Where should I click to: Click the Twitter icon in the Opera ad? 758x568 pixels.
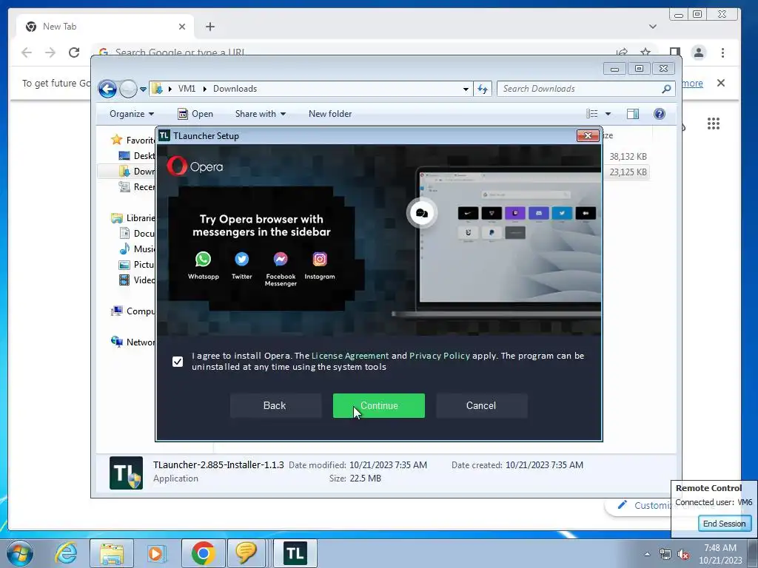click(x=242, y=260)
